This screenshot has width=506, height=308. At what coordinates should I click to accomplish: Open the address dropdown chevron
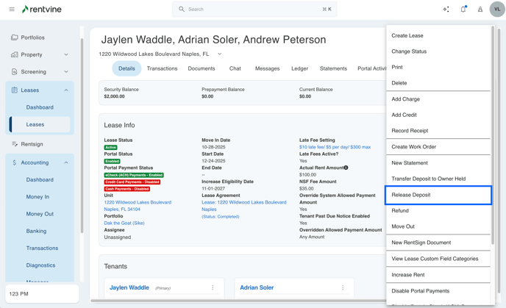point(219,54)
